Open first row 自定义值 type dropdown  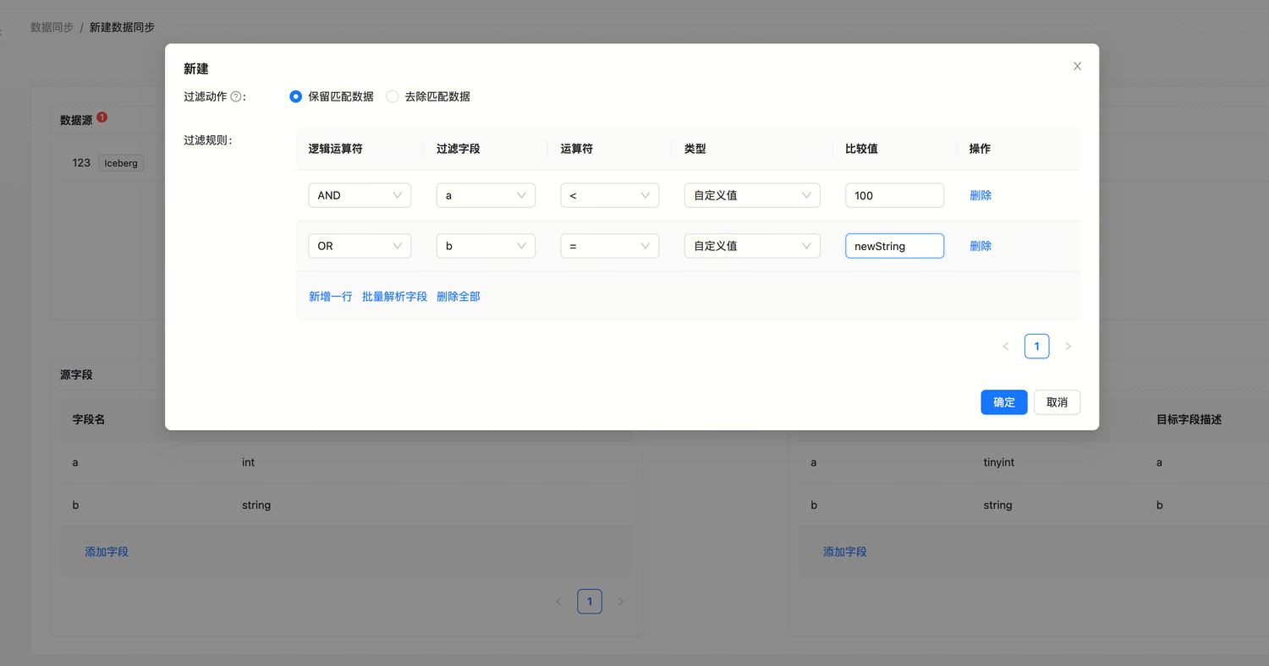point(751,195)
